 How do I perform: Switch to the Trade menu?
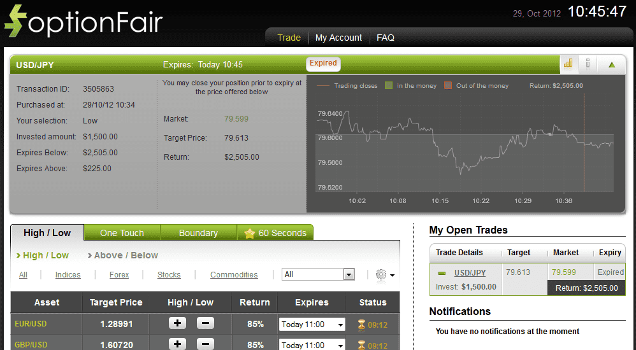coord(289,38)
